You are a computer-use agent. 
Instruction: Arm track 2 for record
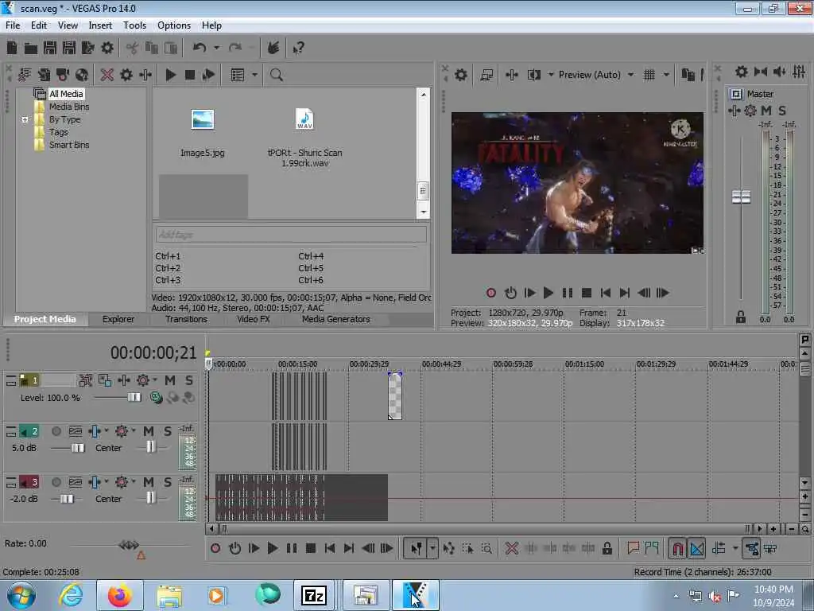56,431
